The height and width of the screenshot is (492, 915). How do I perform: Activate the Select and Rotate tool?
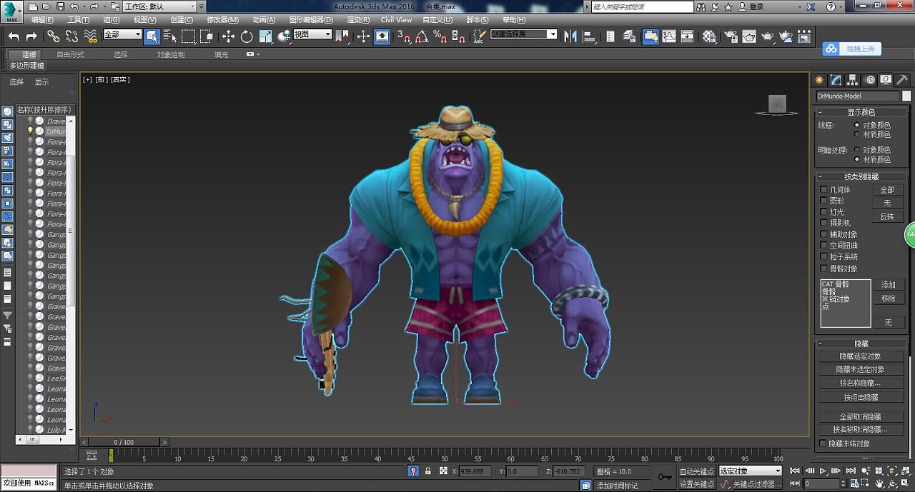[x=247, y=36]
